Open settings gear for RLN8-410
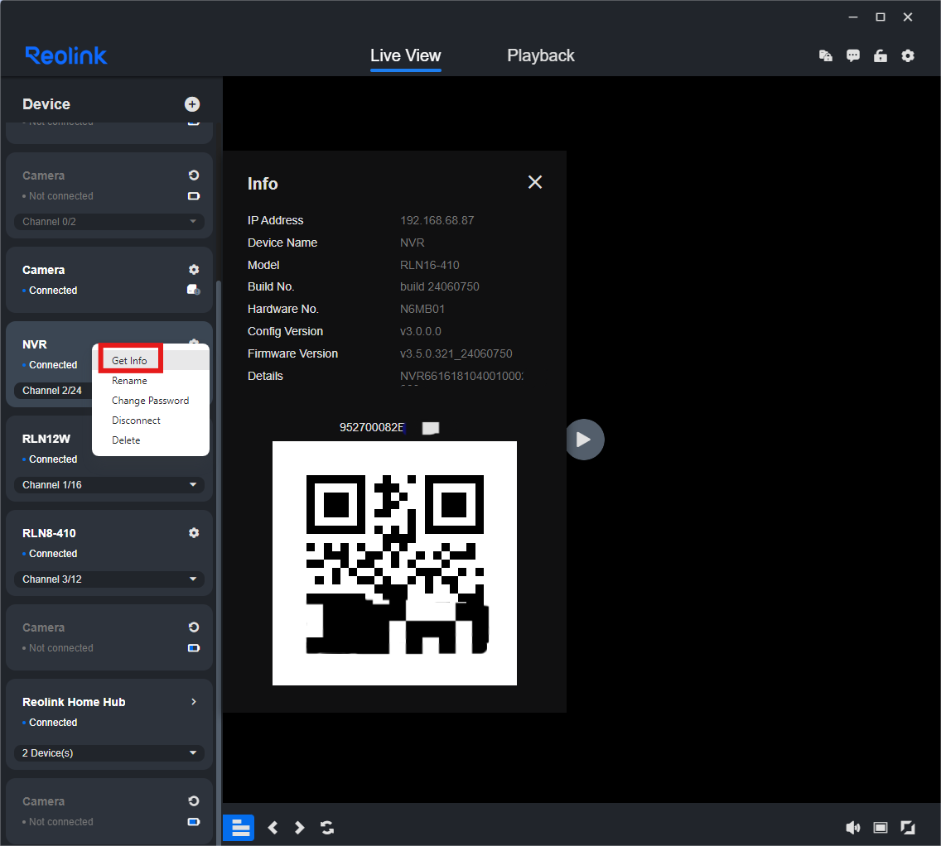This screenshot has width=941, height=846. click(193, 533)
